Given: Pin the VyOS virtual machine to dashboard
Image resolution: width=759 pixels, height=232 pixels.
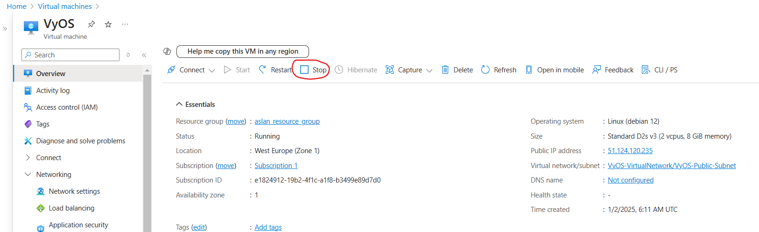Looking at the screenshot, I should [x=91, y=24].
